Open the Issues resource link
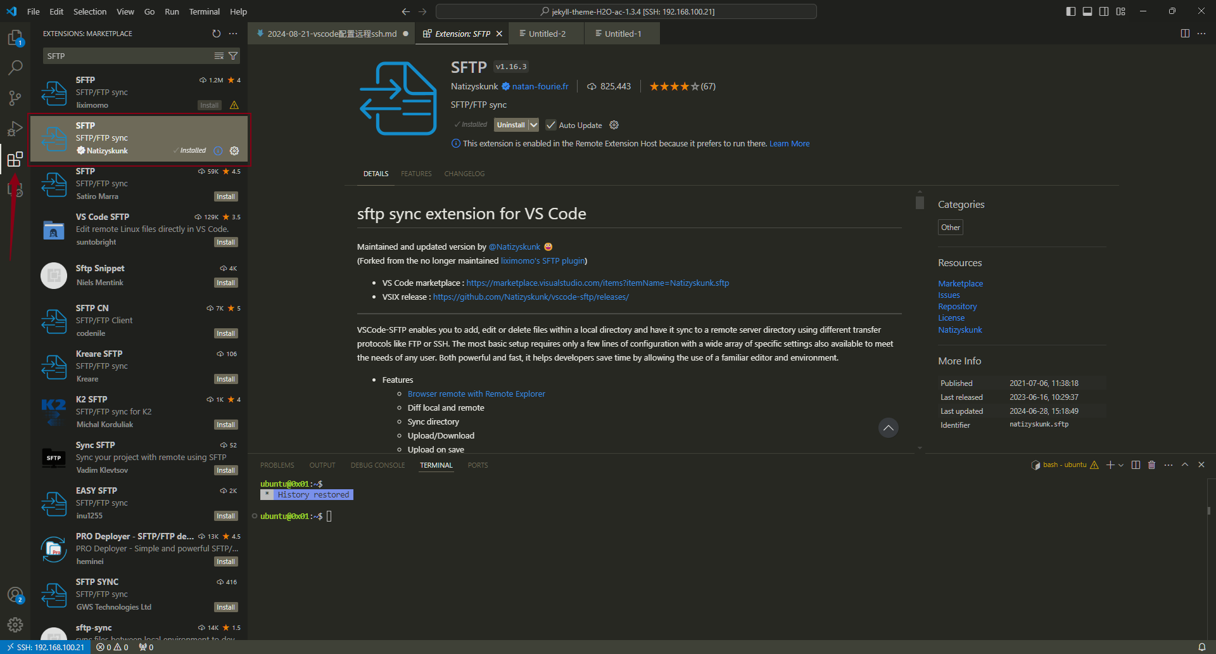 (949, 295)
